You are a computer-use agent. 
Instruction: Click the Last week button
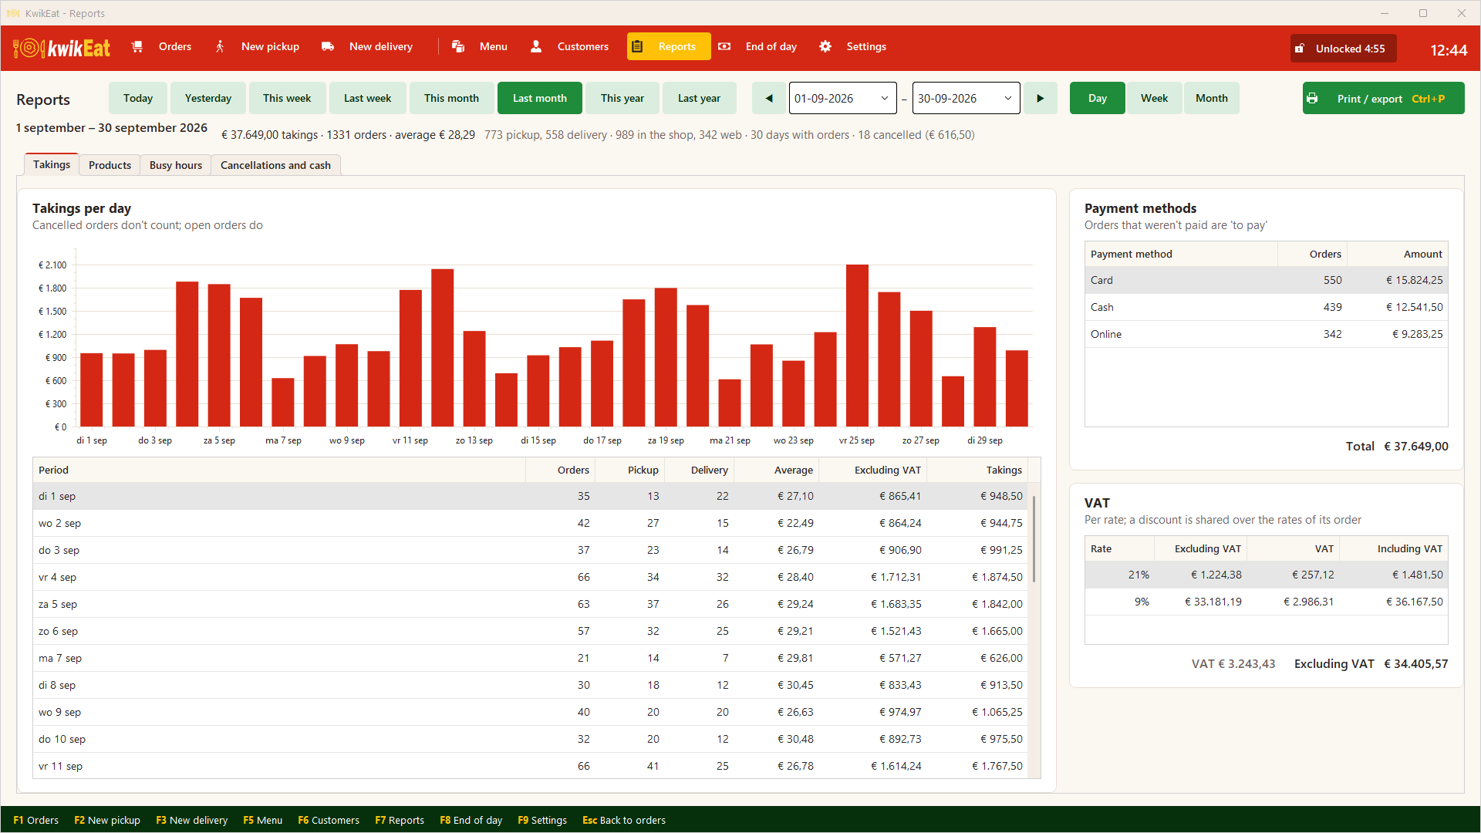tap(367, 98)
